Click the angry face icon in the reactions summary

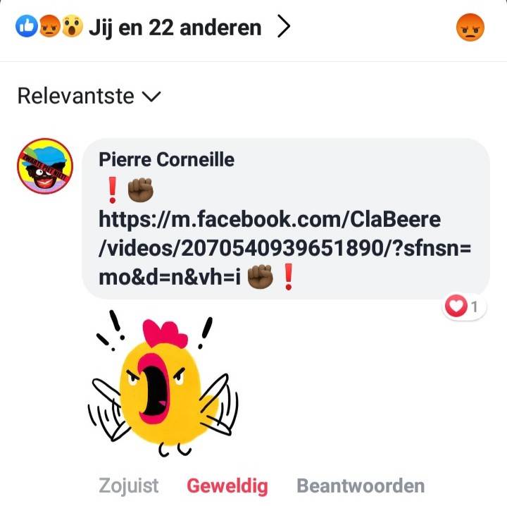[49, 26]
